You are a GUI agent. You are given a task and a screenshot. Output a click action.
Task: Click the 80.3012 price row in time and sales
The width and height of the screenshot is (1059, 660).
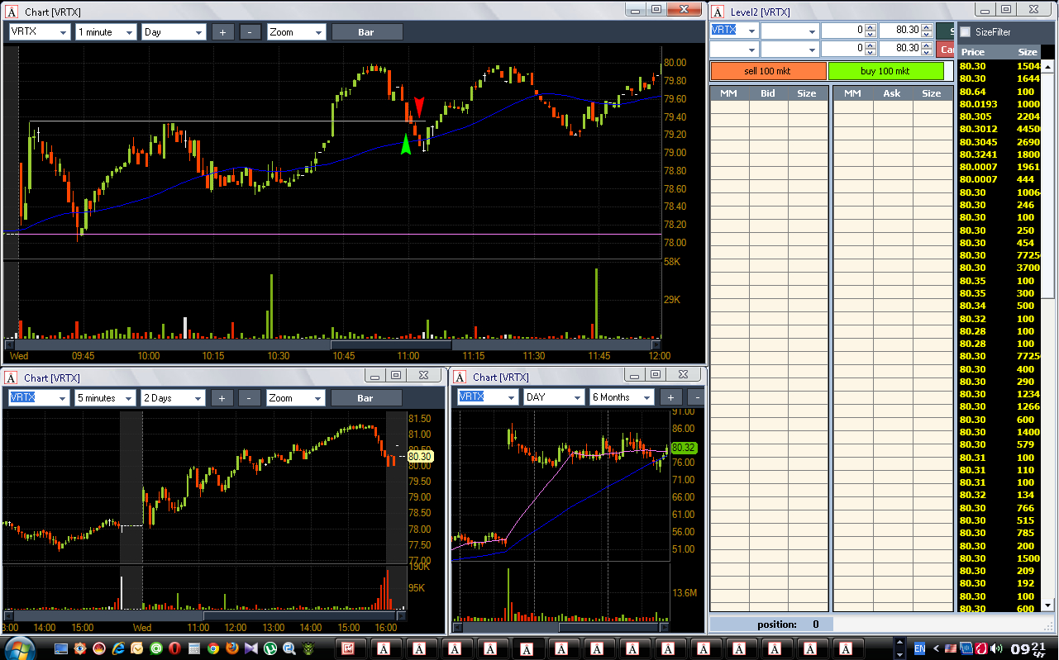pyautogui.click(x=999, y=129)
